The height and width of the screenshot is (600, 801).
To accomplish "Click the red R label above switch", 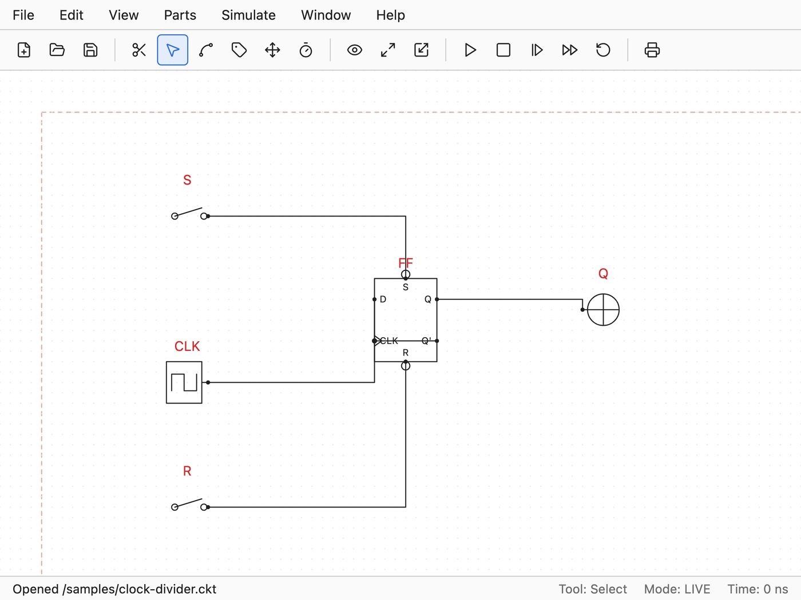I will click(187, 471).
